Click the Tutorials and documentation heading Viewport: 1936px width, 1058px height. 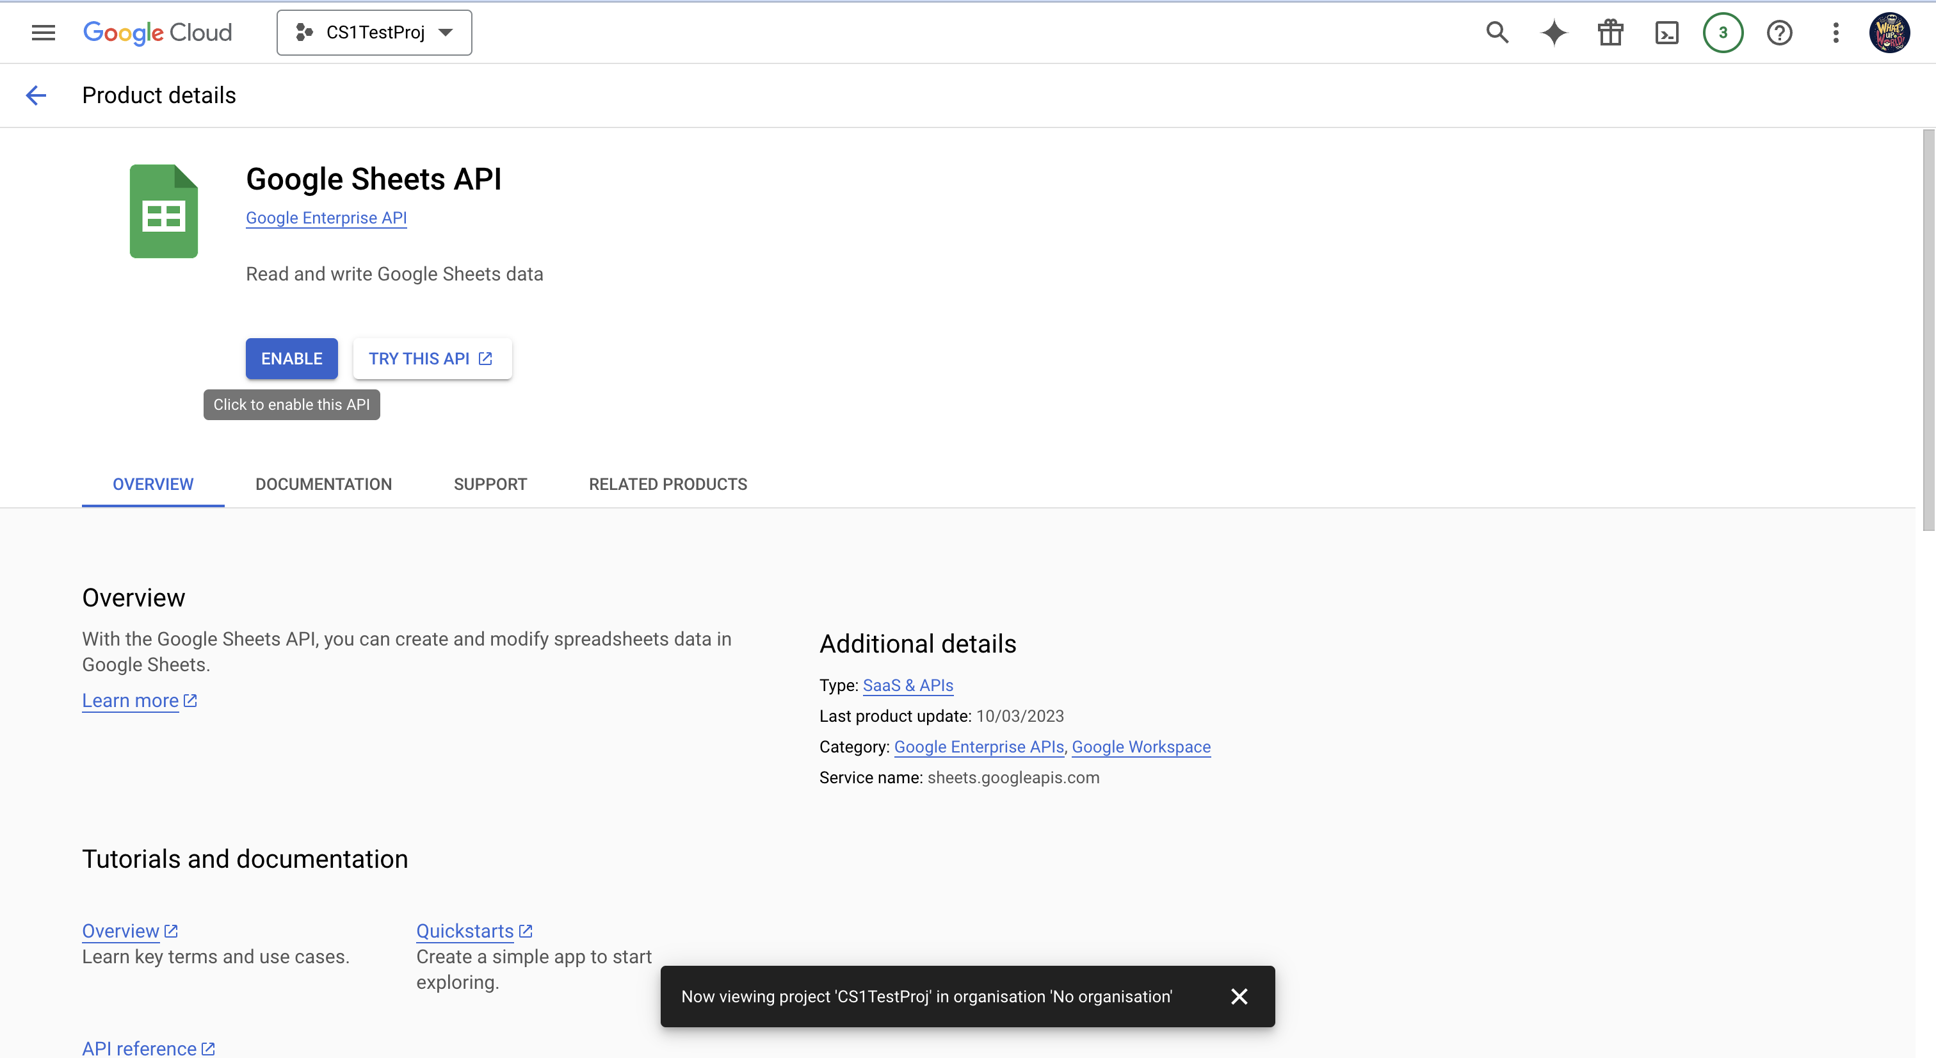click(x=245, y=859)
